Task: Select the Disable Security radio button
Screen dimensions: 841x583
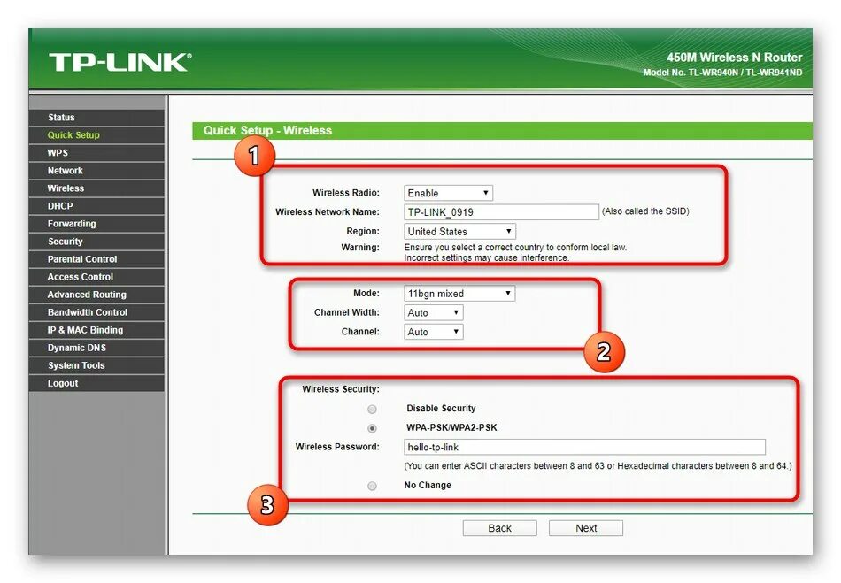Action: 372,410
